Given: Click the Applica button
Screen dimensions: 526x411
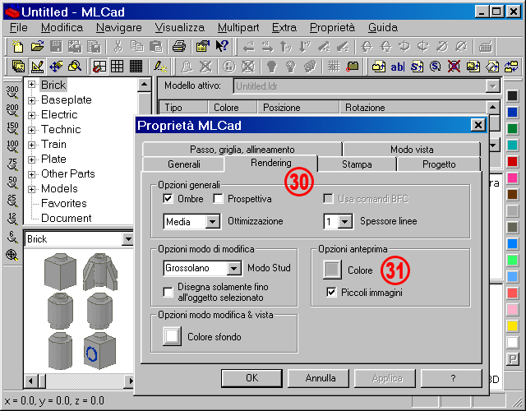Looking at the screenshot, I should pos(387,378).
